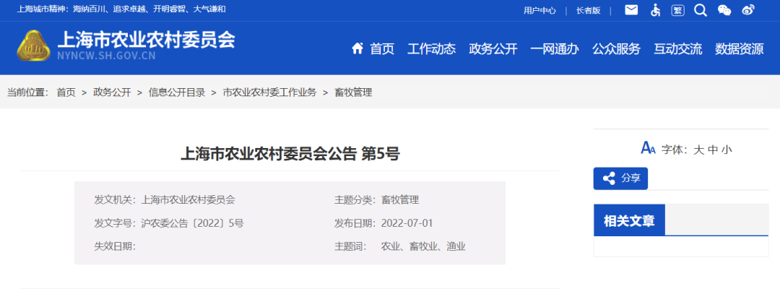
Task: Click the home house icon
Action: pyautogui.click(x=357, y=48)
